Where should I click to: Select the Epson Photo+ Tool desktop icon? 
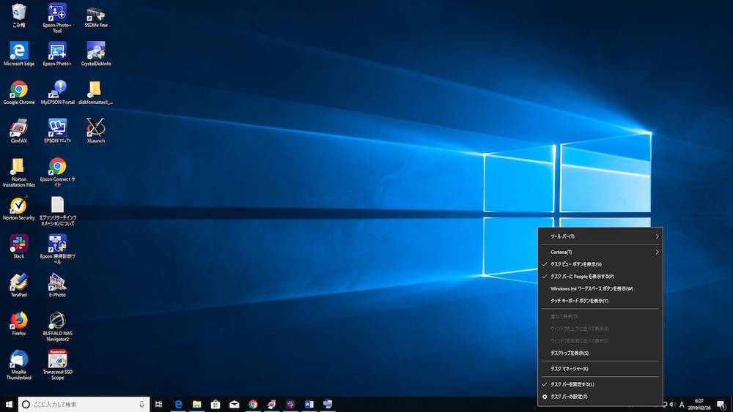[57, 18]
